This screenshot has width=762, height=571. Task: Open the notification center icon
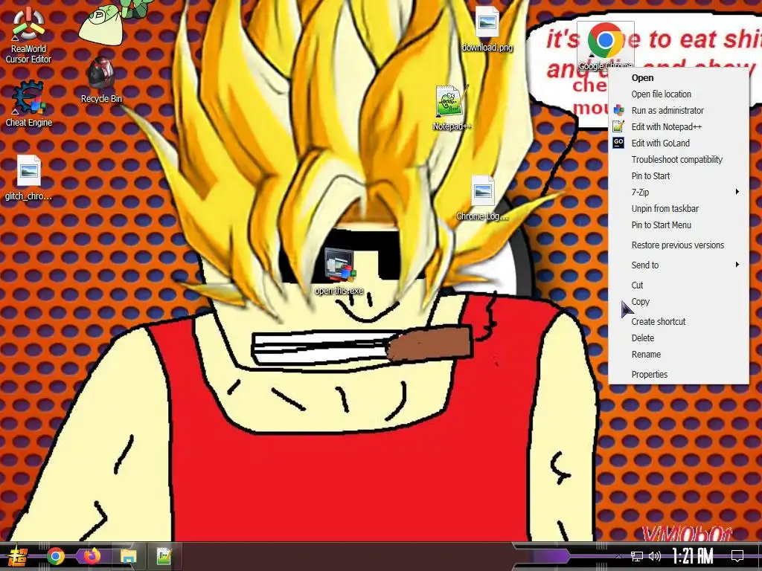coord(737,556)
